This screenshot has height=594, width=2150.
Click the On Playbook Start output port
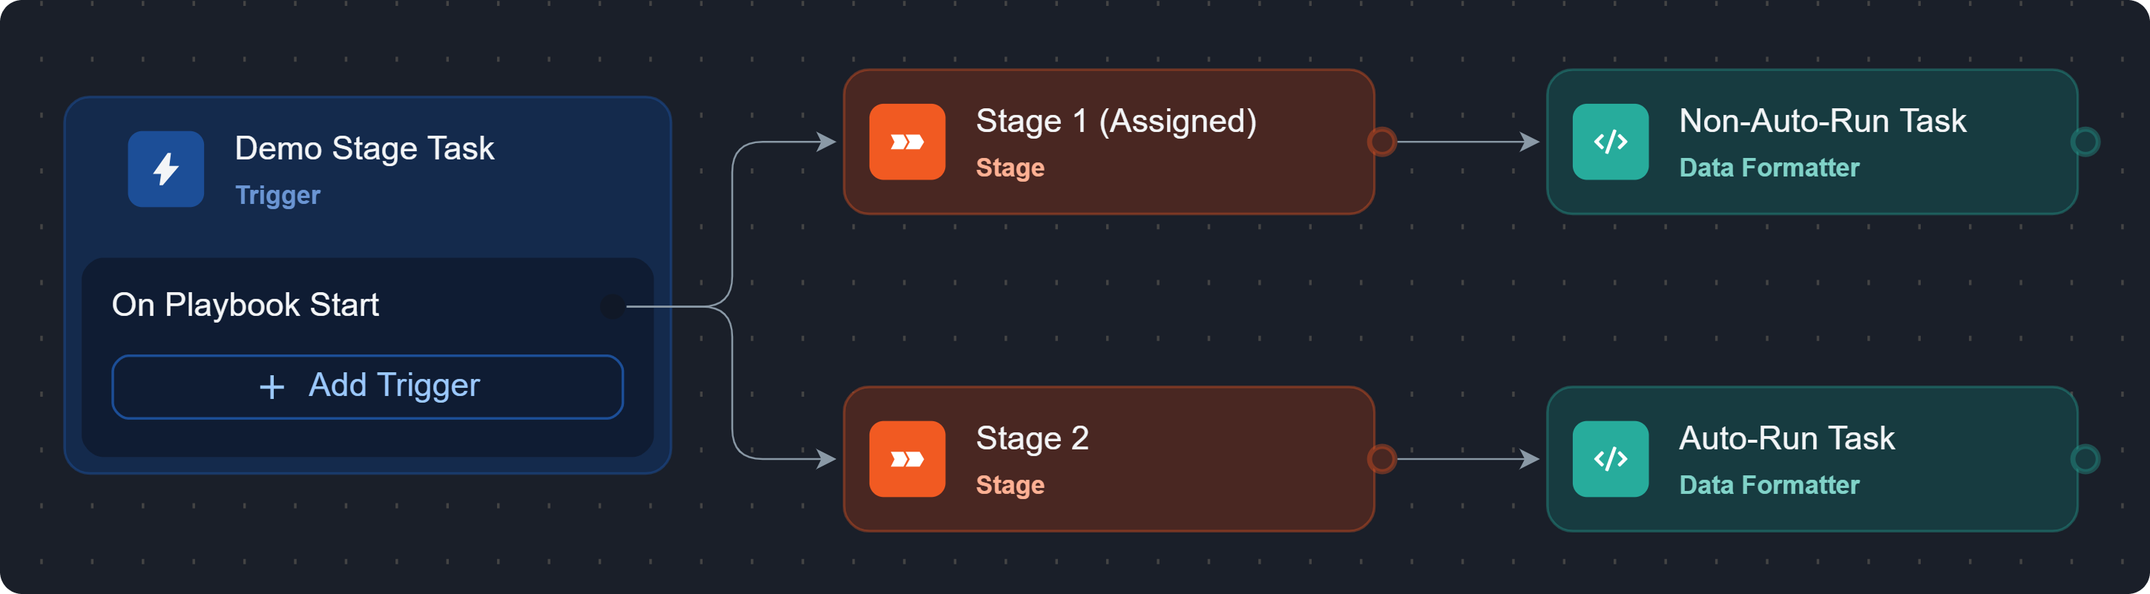click(613, 306)
